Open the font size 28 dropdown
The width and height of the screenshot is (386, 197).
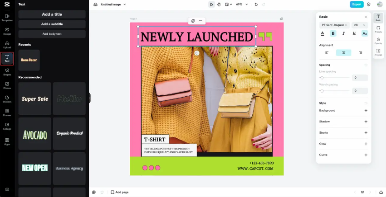(x=360, y=25)
